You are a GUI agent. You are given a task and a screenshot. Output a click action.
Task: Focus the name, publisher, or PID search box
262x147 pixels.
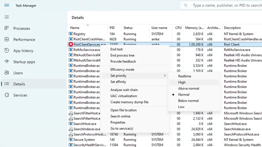click(x=221, y=5)
